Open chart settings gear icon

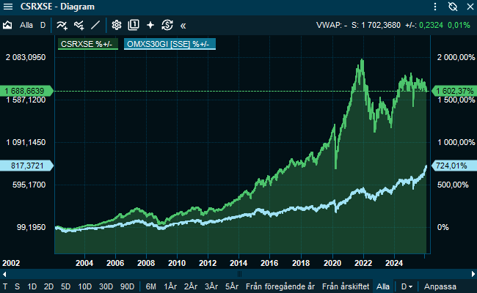(116, 25)
